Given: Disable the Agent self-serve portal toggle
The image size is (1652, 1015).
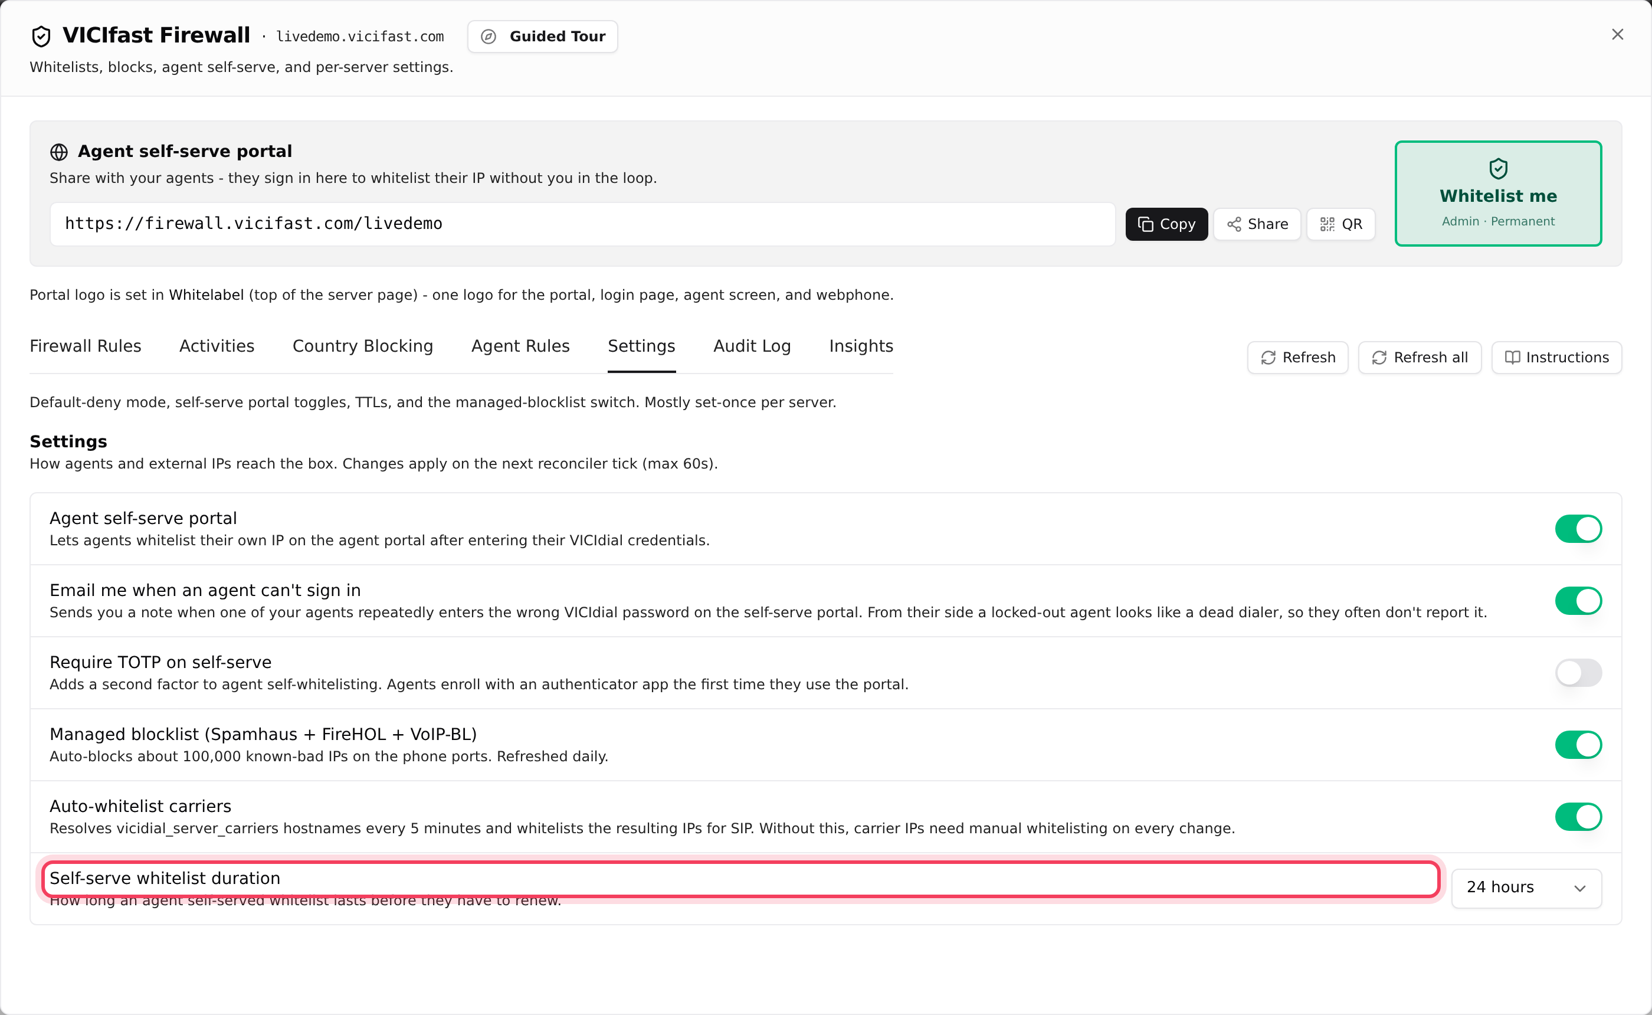Looking at the screenshot, I should pyautogui.click(x=1578, y=529).
